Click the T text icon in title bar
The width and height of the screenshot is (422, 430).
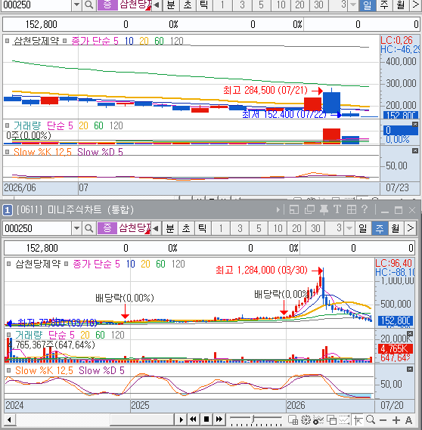click(x=337, y=209)
